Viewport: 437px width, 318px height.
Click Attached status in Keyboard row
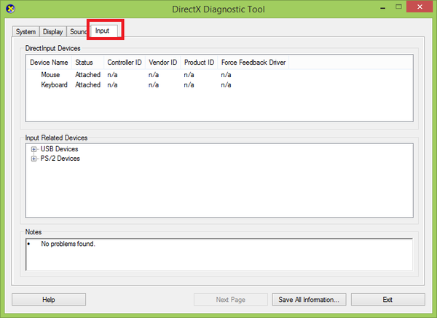pos(88,84)
